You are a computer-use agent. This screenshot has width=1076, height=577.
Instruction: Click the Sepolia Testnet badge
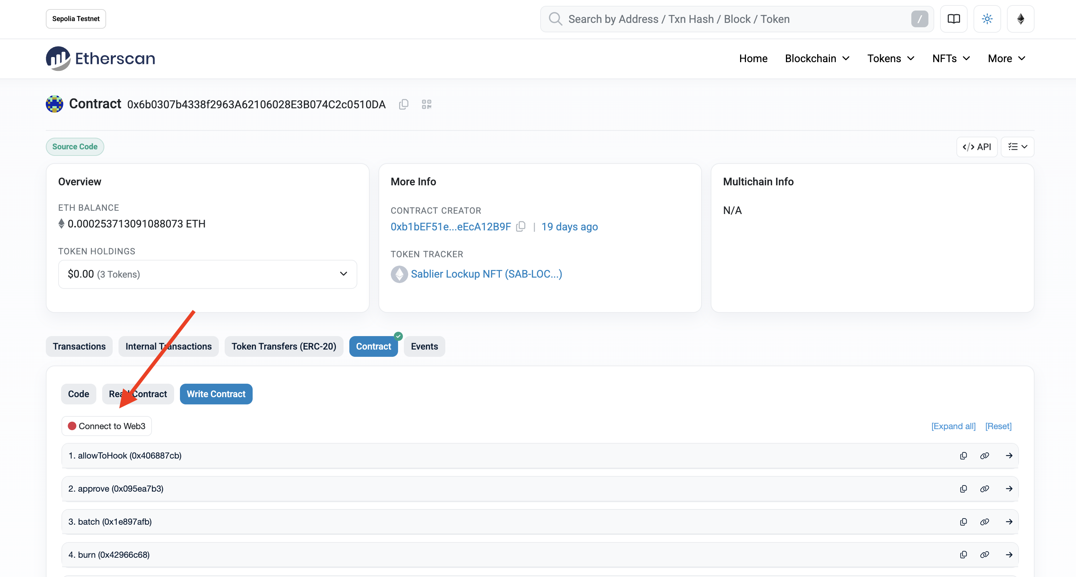click(75, 19)
